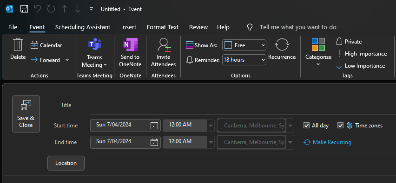Screen dimensions: 396x183
Task: Open the Customize Quick Access Toolbar dropdown
Action: click(92, 9)
